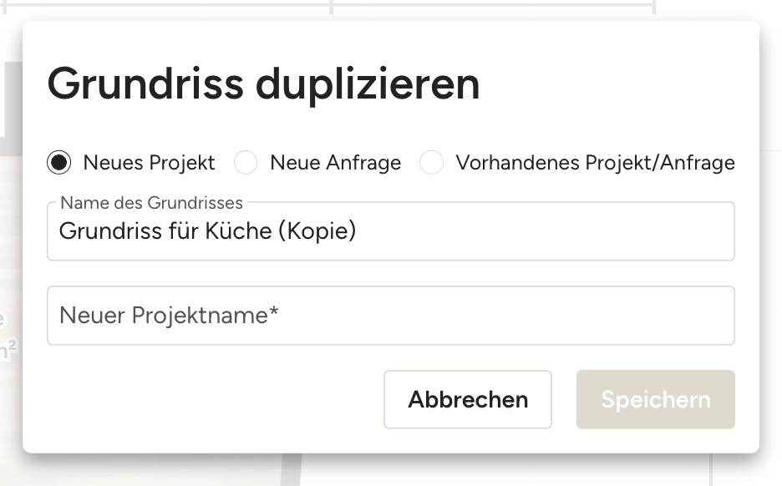Click into the Name des Grundrisses field

click(391, 231)
